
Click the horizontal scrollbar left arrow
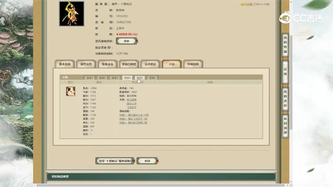(35, 185)
